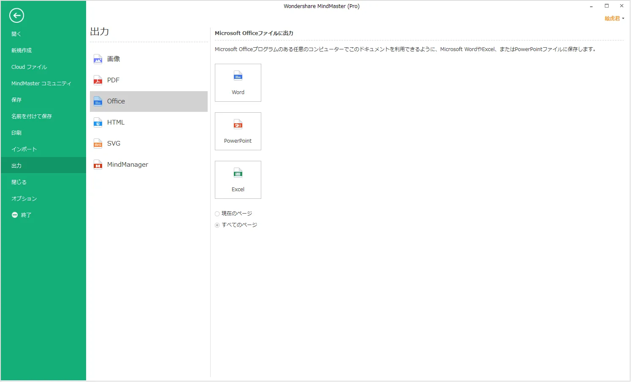The width and height of the screenshot is (631, 382).
Task: Export to Word document
Action: coord(238,83)
